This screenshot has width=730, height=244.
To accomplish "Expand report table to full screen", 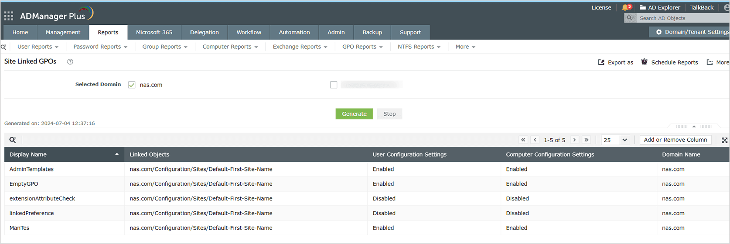I will tap(724, 140).
